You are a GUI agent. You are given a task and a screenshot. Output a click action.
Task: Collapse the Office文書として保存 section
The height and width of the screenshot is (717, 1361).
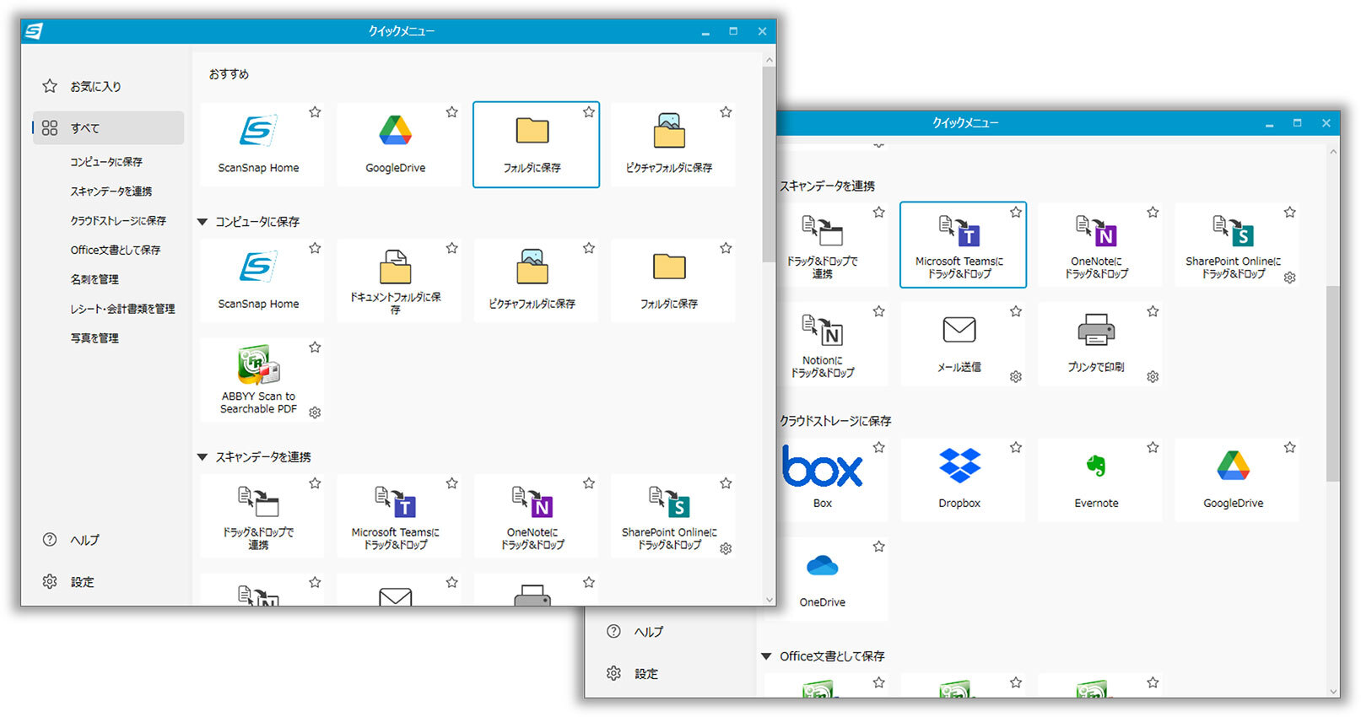(x=766, y=656)
